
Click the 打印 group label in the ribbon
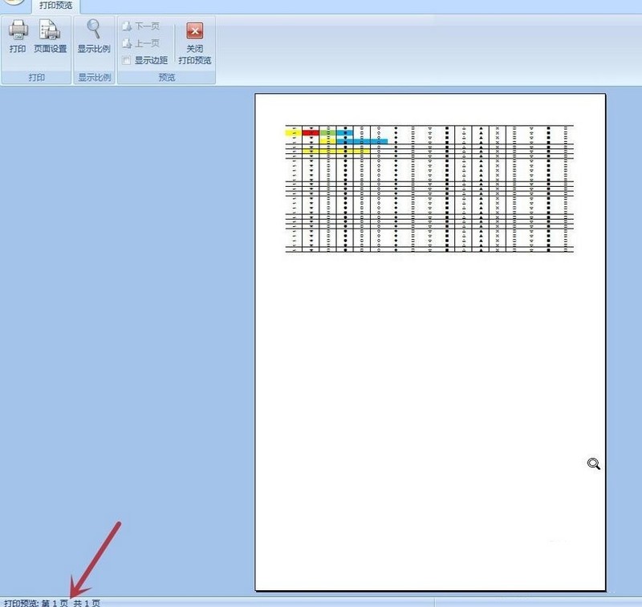[x=36, y=77]
